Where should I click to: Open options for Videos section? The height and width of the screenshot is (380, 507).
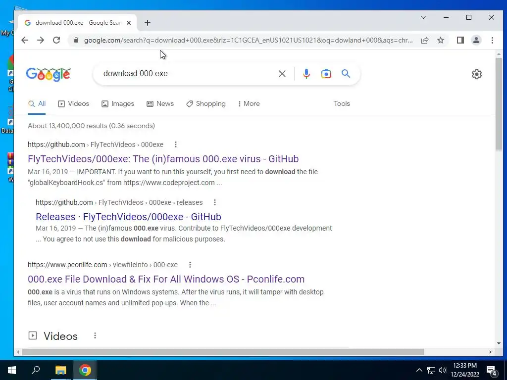[x=95, y=336]
